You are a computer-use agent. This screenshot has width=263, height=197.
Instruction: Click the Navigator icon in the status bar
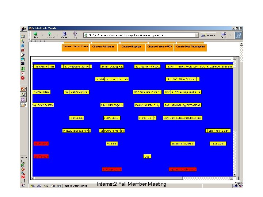[x=33, y=186]
